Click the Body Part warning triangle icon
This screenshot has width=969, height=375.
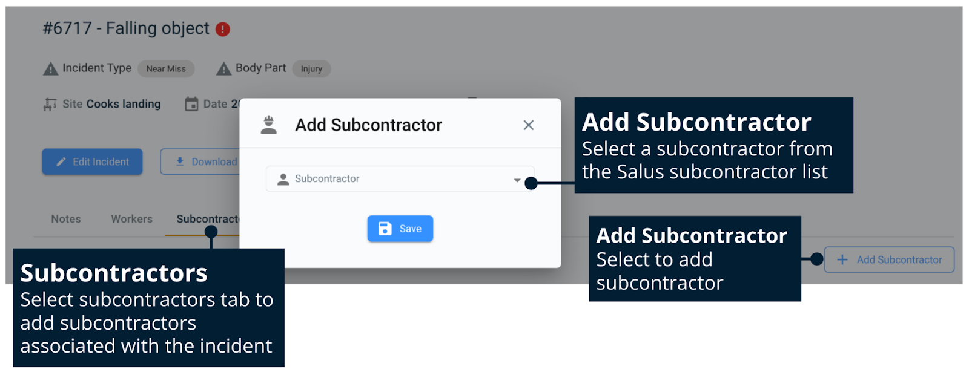tap(224, 69)
